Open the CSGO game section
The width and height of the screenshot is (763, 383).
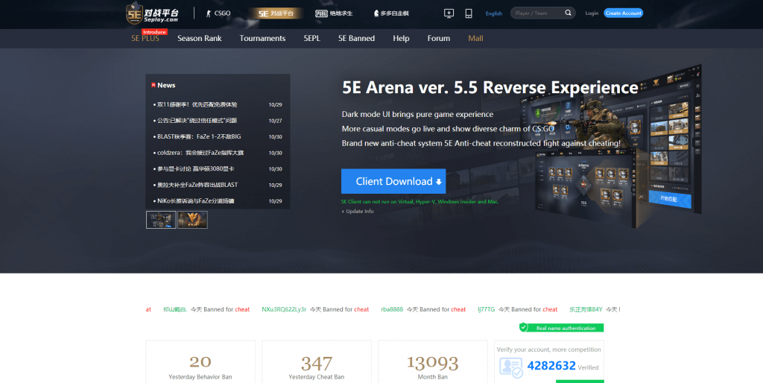tap(218, 13)
